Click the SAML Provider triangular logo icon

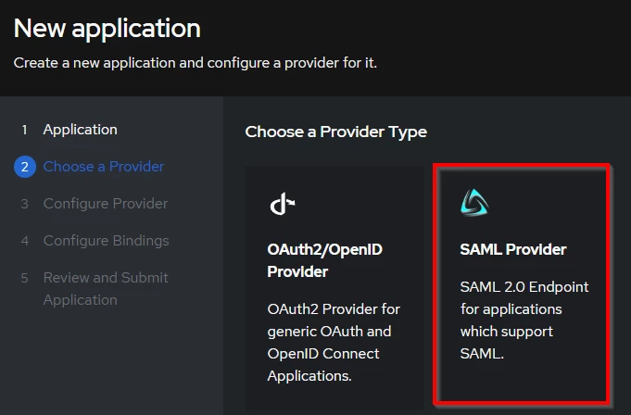(473, 203)
